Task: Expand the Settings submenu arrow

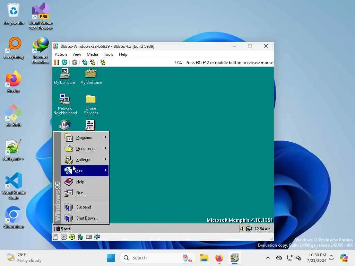Action: (x=105, y=159)
